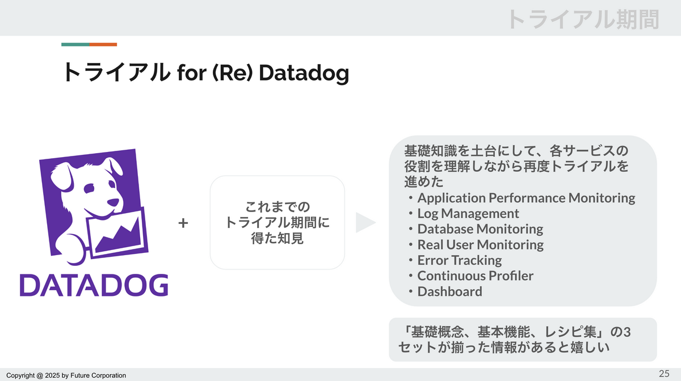Click the green and orange accent bar

tap(89, 44)
